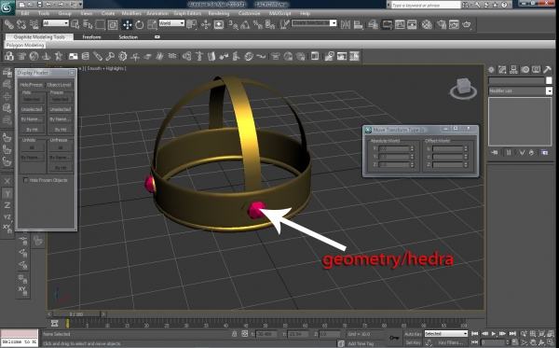Image resolution: width=559 pixels, height=348 pixels.
Task: Open the Material Editor icon
Action: [x=427, y=24]
